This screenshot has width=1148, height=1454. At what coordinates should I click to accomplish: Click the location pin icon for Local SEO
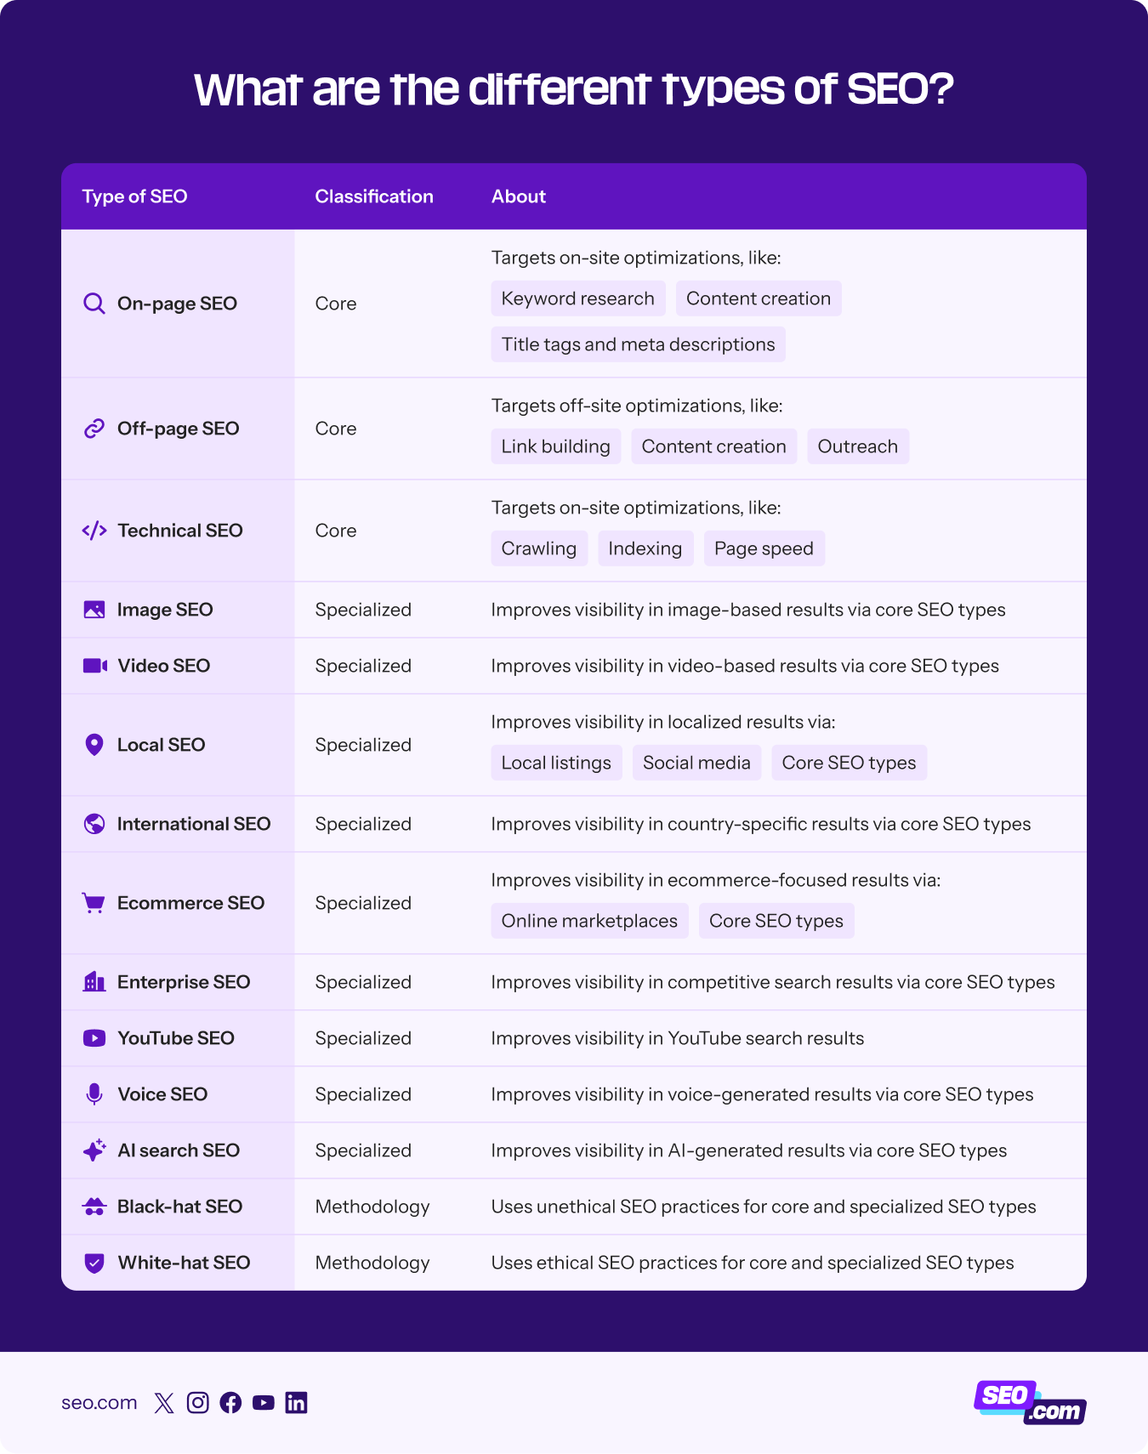94,745
